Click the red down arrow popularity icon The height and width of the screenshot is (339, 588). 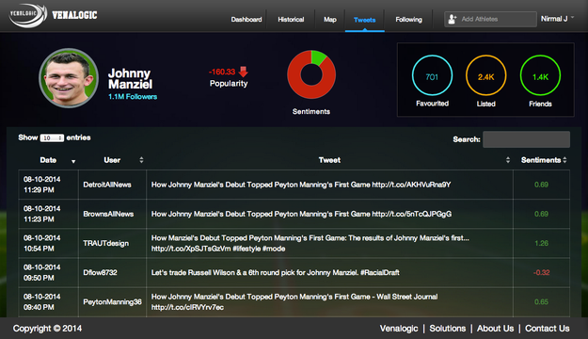coord(244,72)
